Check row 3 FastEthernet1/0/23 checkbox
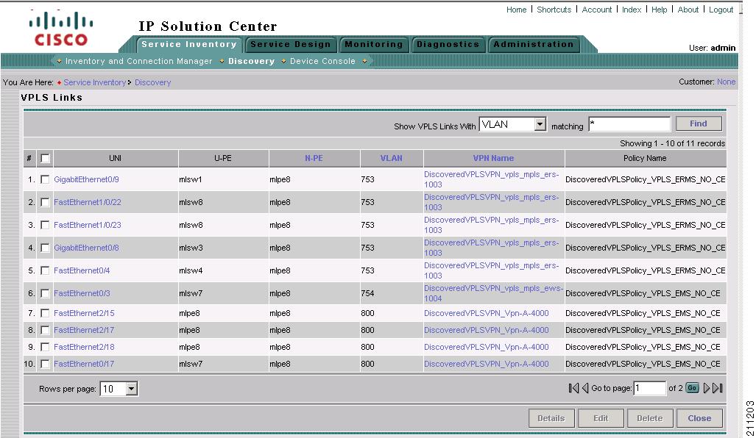756x438 pixels. [45, 225]
